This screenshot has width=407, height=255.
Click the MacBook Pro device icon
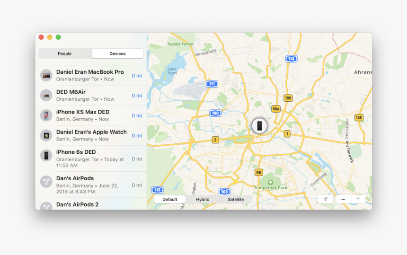click(46, 76)
